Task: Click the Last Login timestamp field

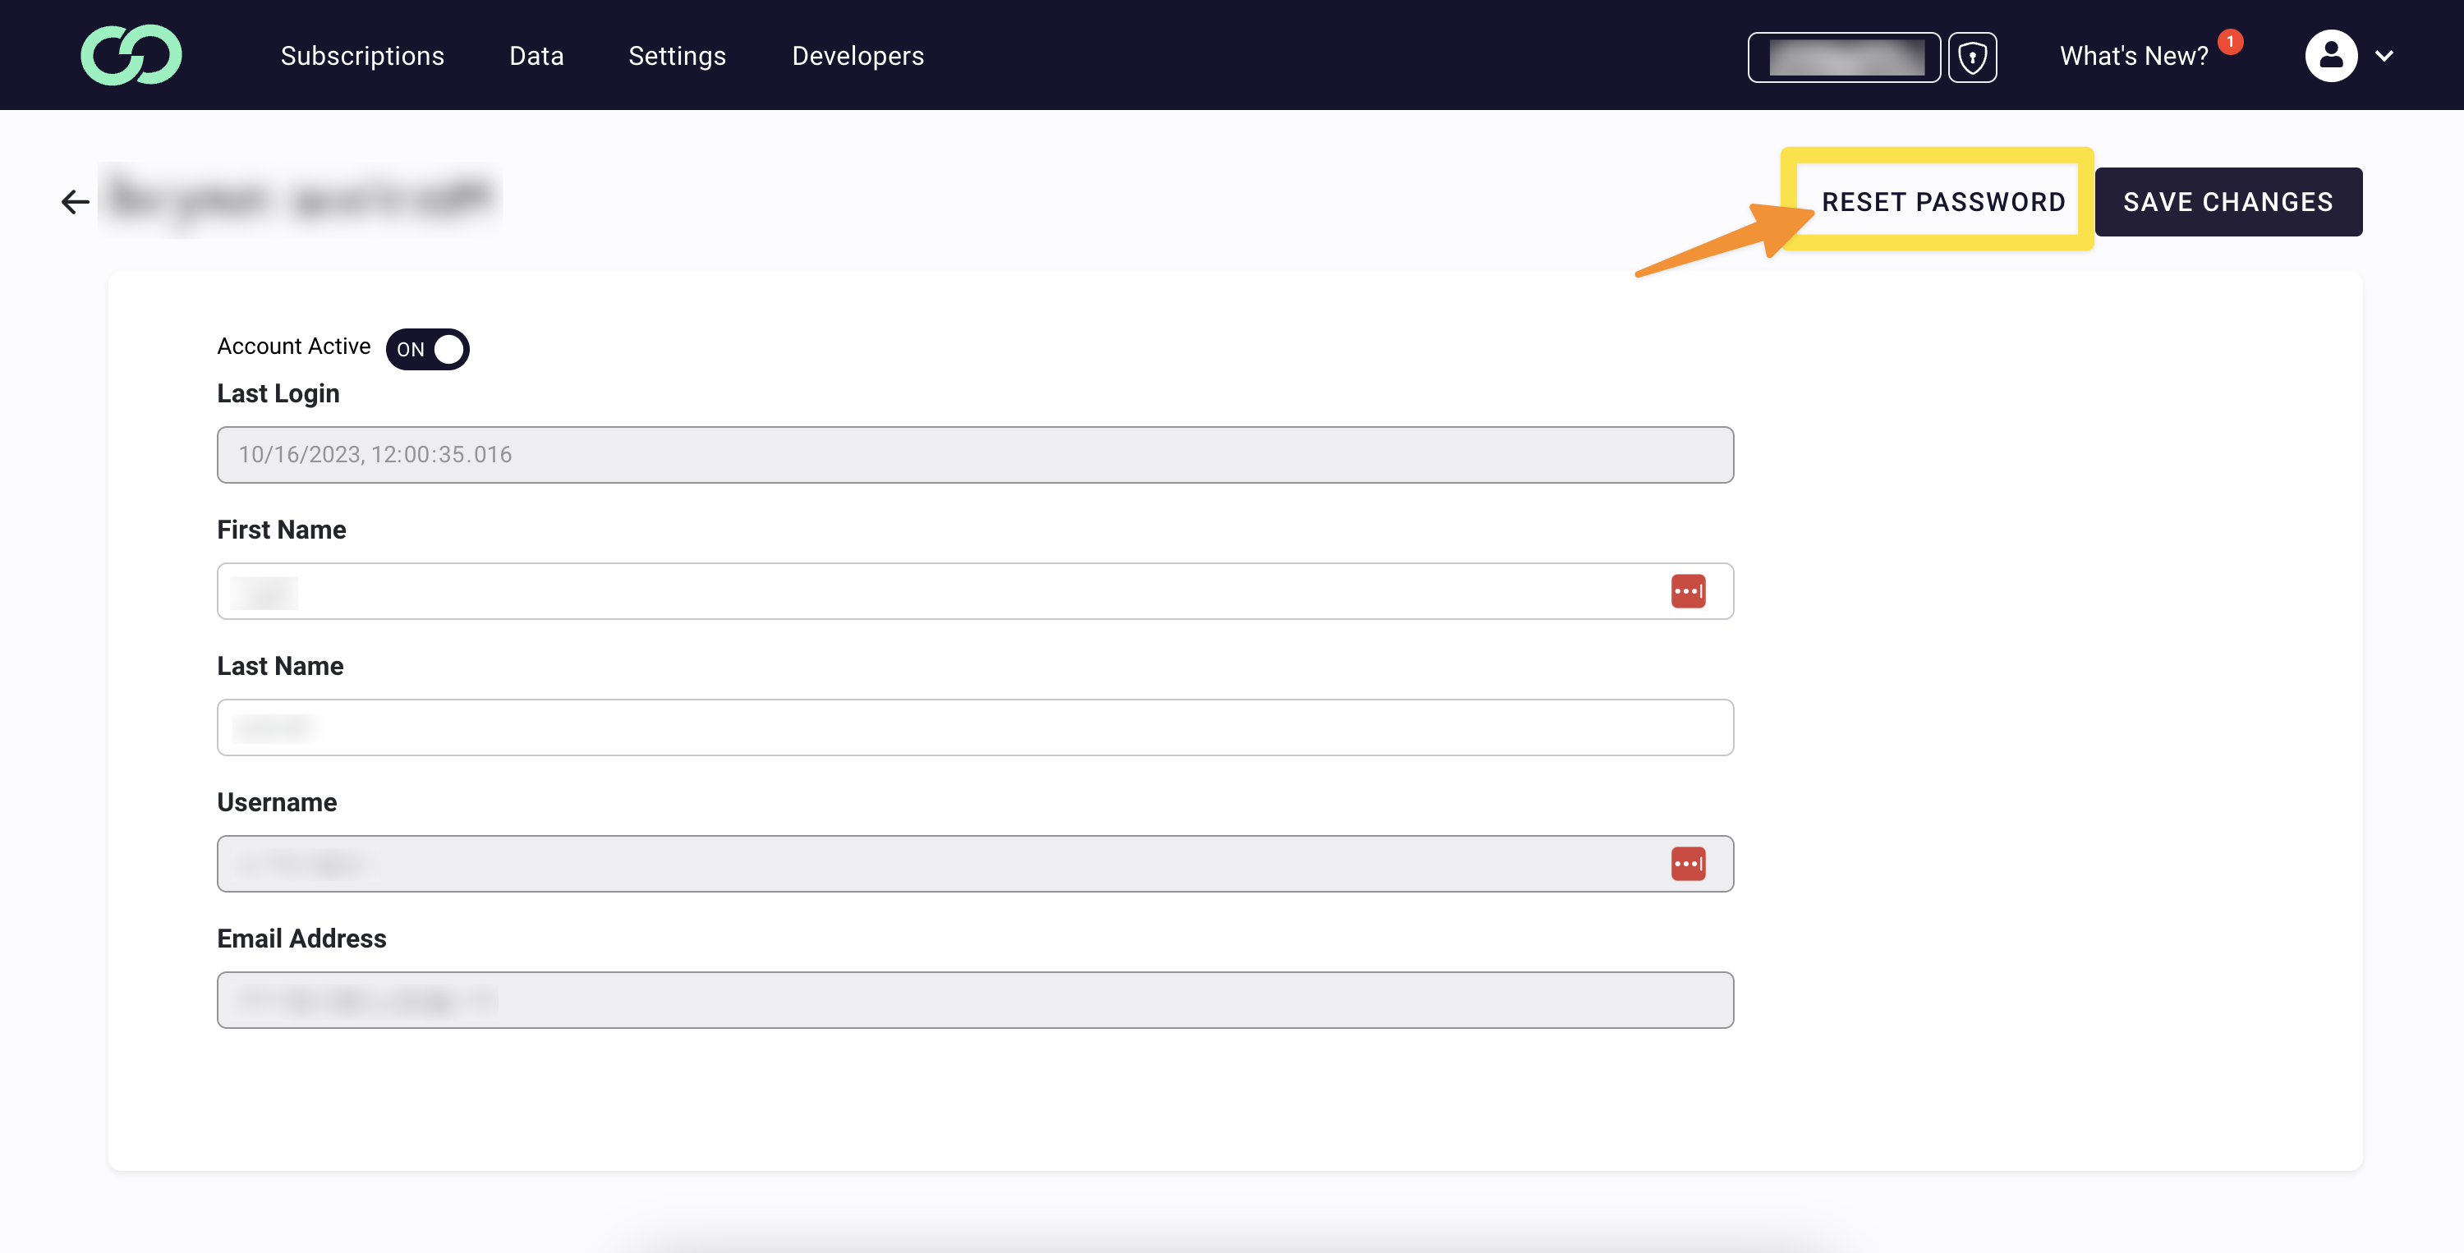Action: coord(975,454)
